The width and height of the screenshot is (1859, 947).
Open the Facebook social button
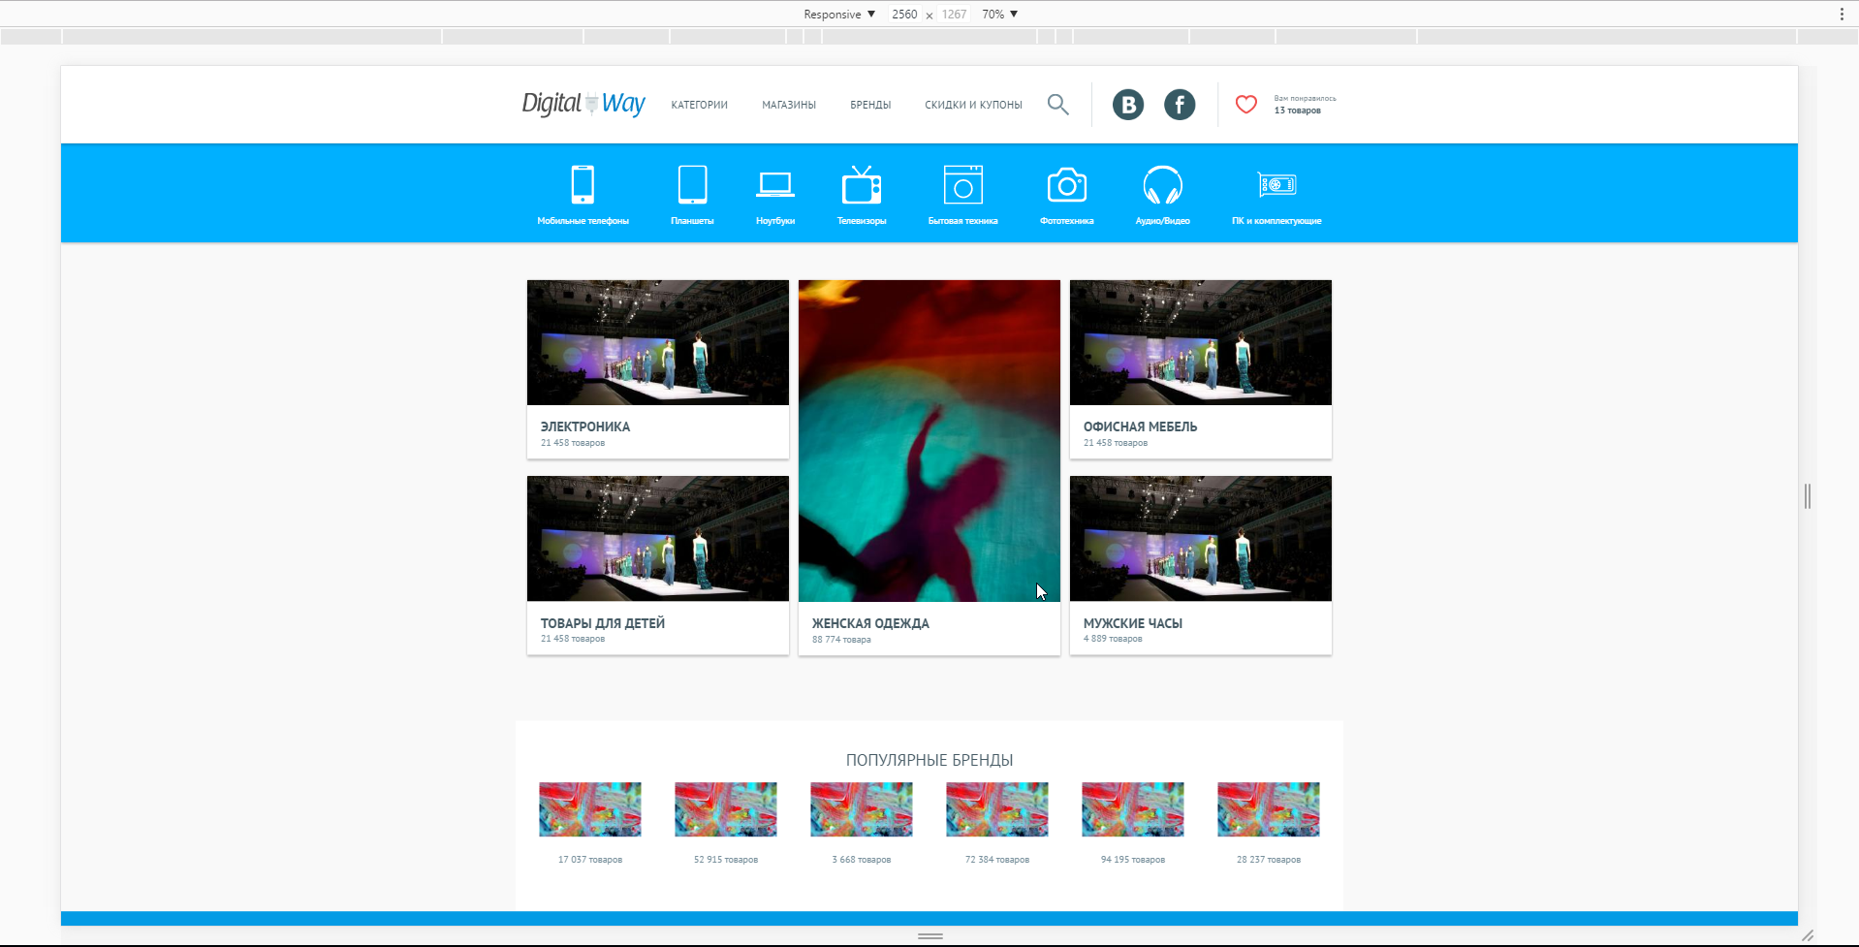1179,105
